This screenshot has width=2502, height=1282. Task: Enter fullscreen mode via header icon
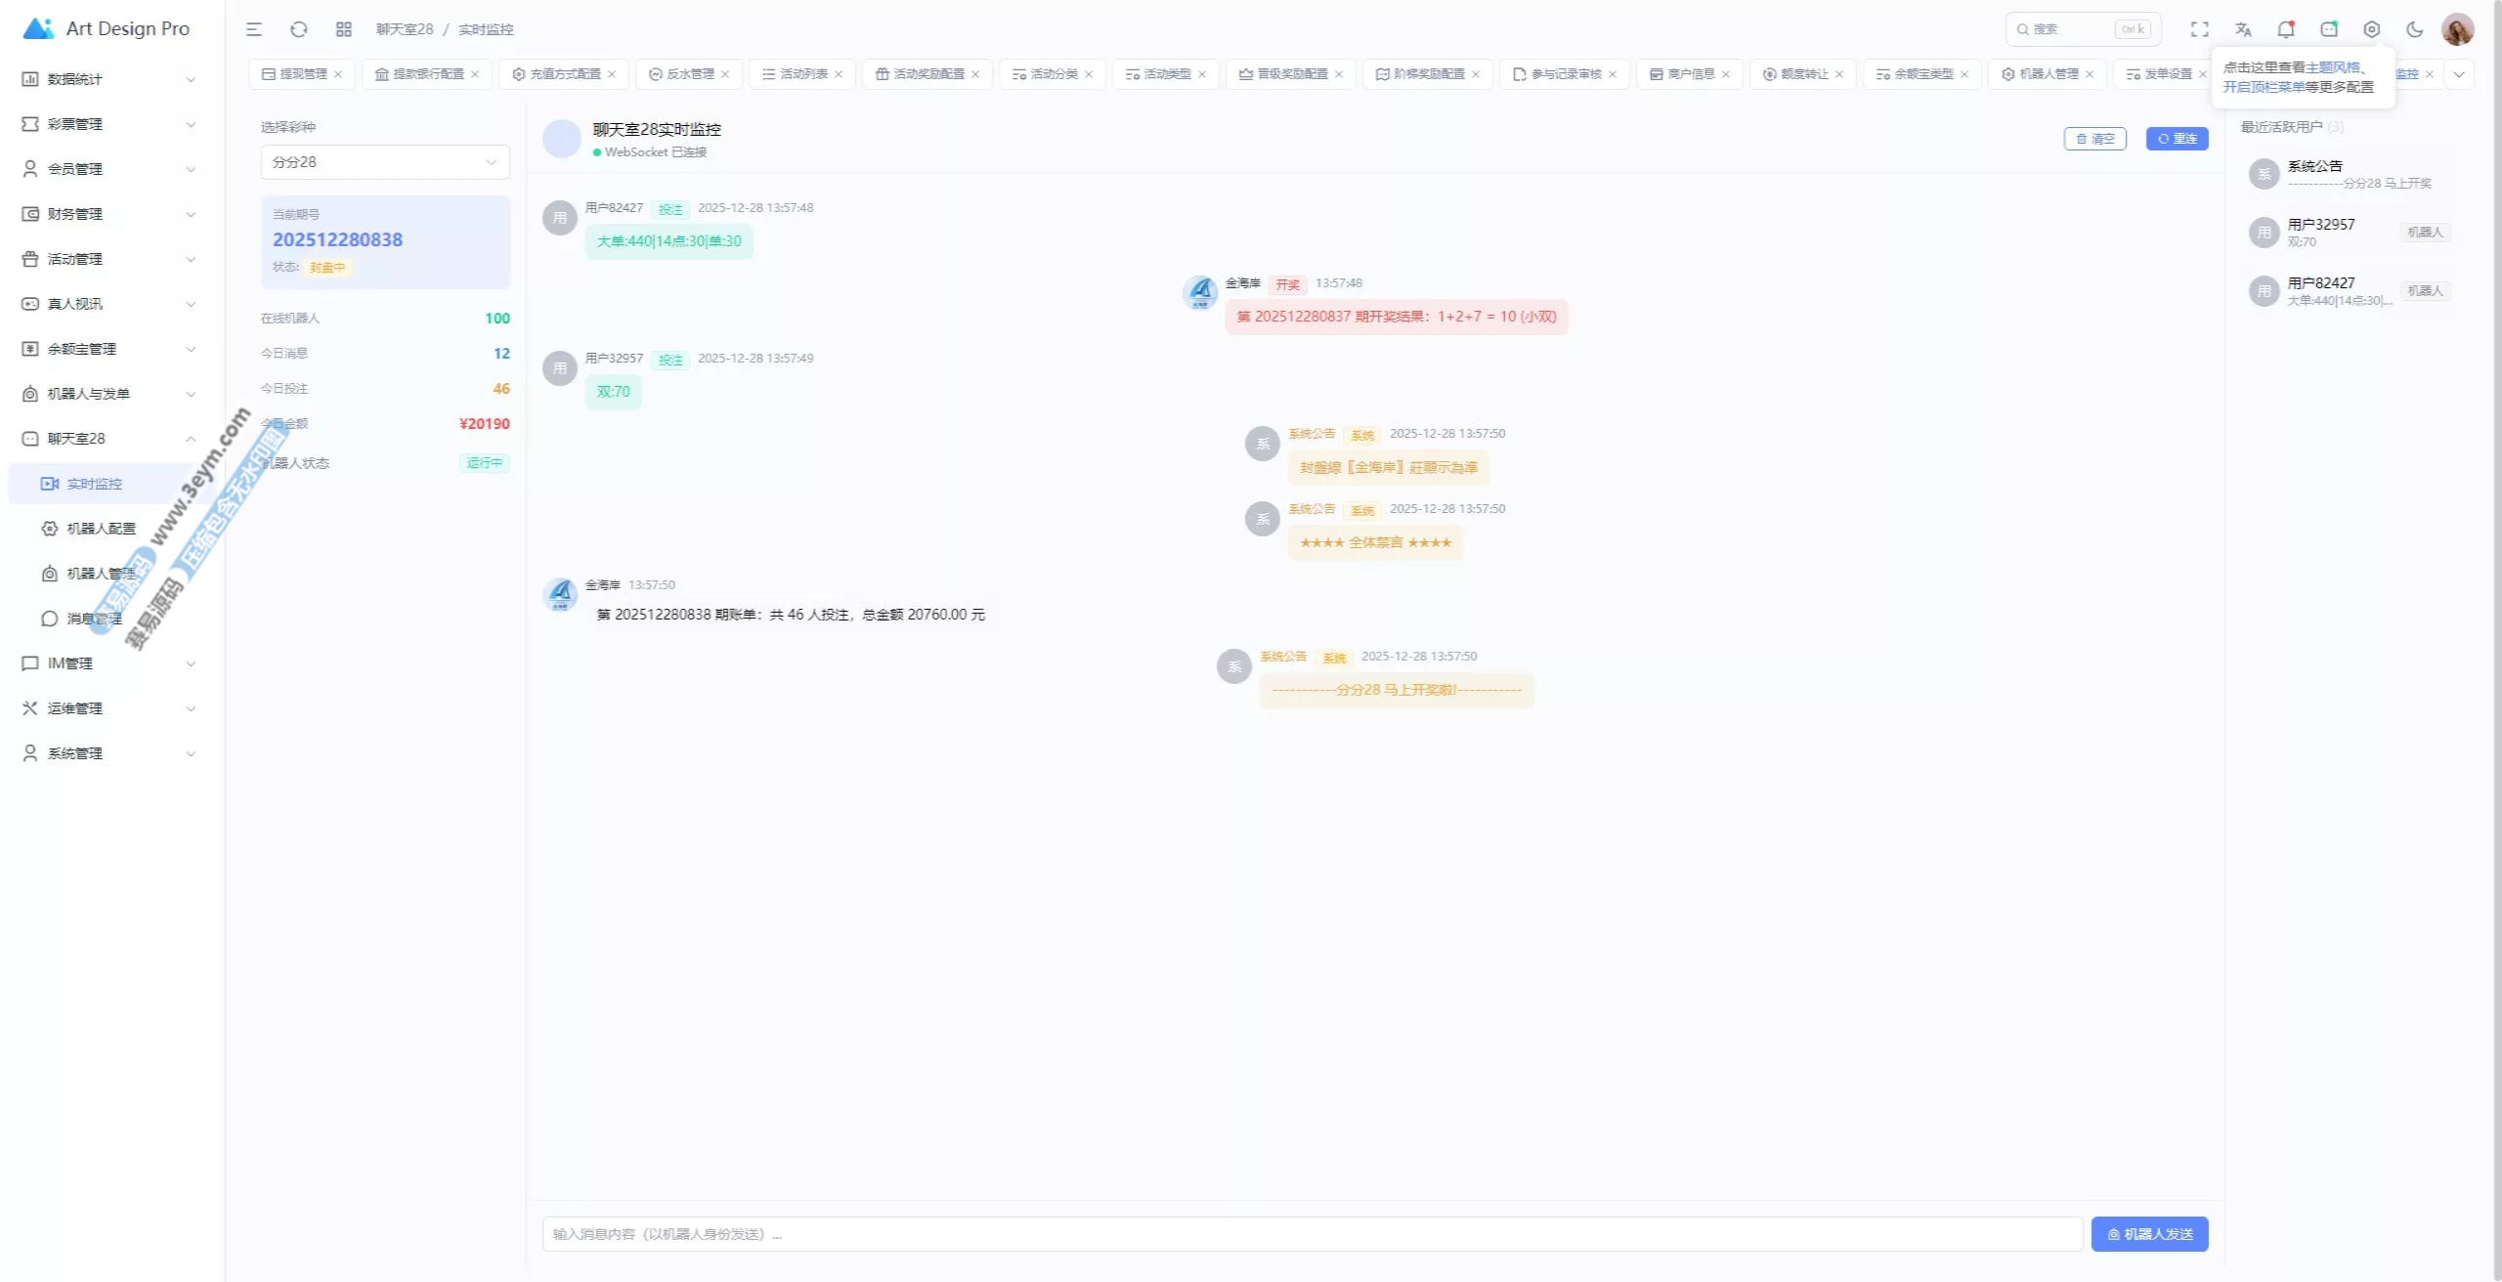pyautogui.click(x=2199, y=29)
